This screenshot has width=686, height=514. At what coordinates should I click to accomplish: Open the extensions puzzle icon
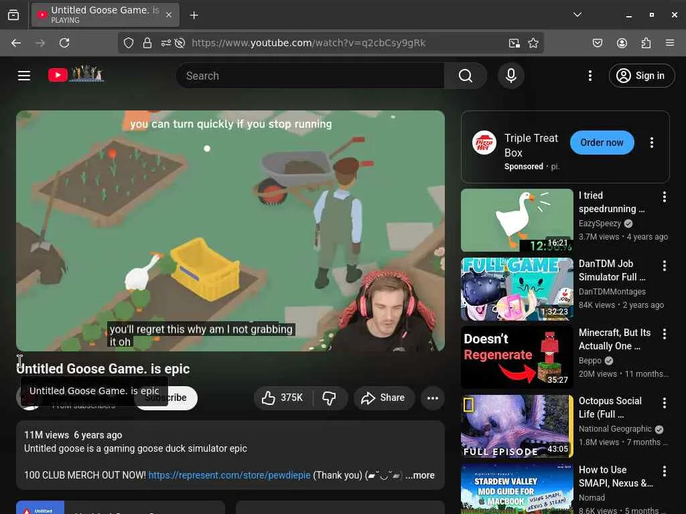click(x=646, y=43)
